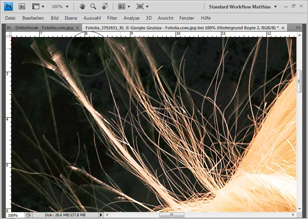The width and height of the screenshot is (308, 219).
Task: Click the Photoshop Ps logo icon
Action: (8, 7)
